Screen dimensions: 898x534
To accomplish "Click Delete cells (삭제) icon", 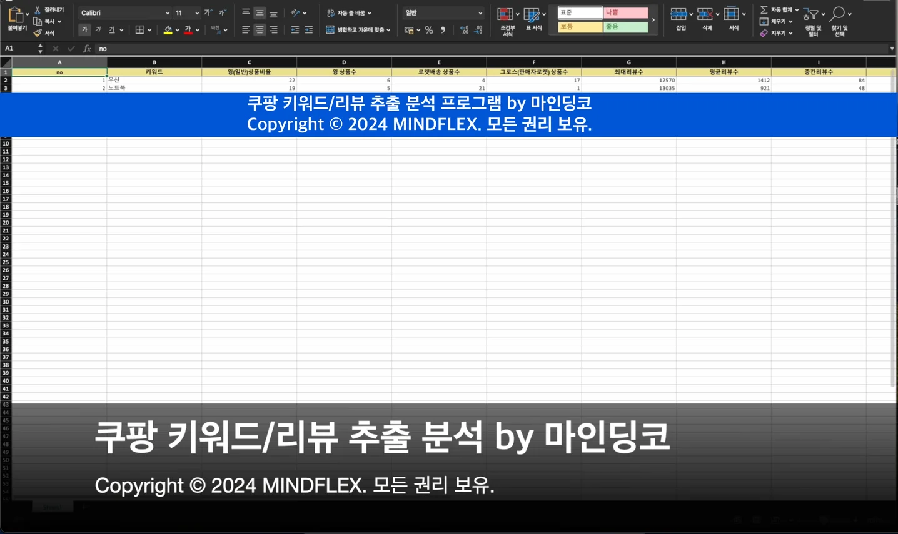I will (x=705, y=14).
